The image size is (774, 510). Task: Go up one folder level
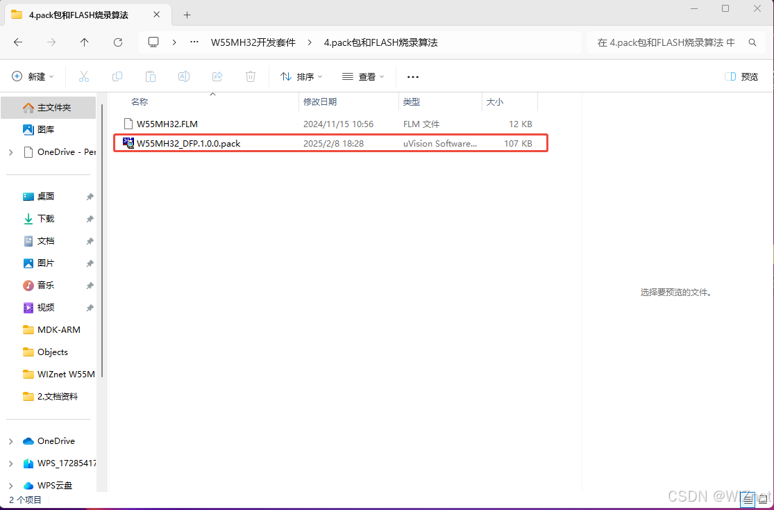tap(85, 42)
